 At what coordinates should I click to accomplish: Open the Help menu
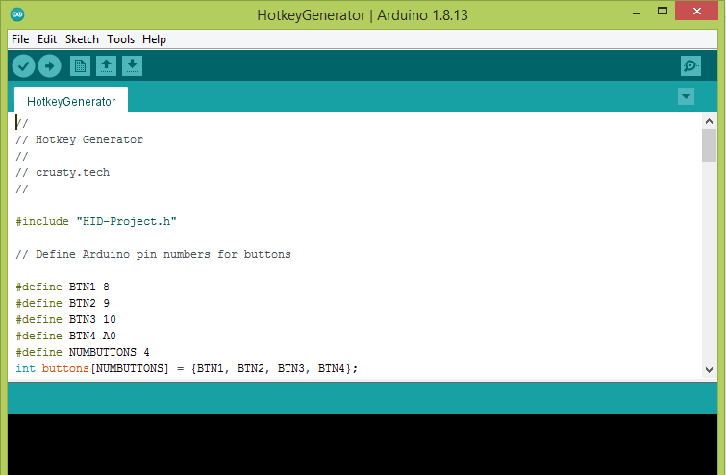point(154,39)
